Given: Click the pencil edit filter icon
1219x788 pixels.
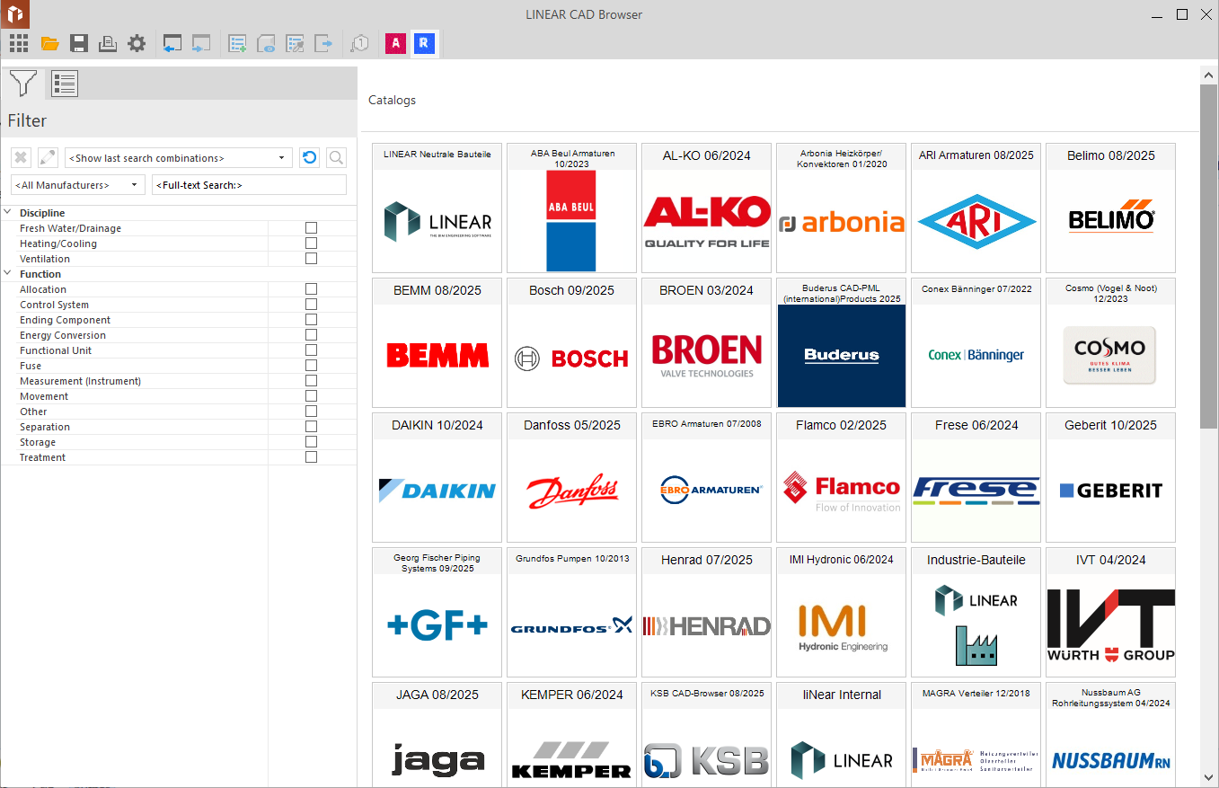Looking at the screenshot, I should [48, 158].
